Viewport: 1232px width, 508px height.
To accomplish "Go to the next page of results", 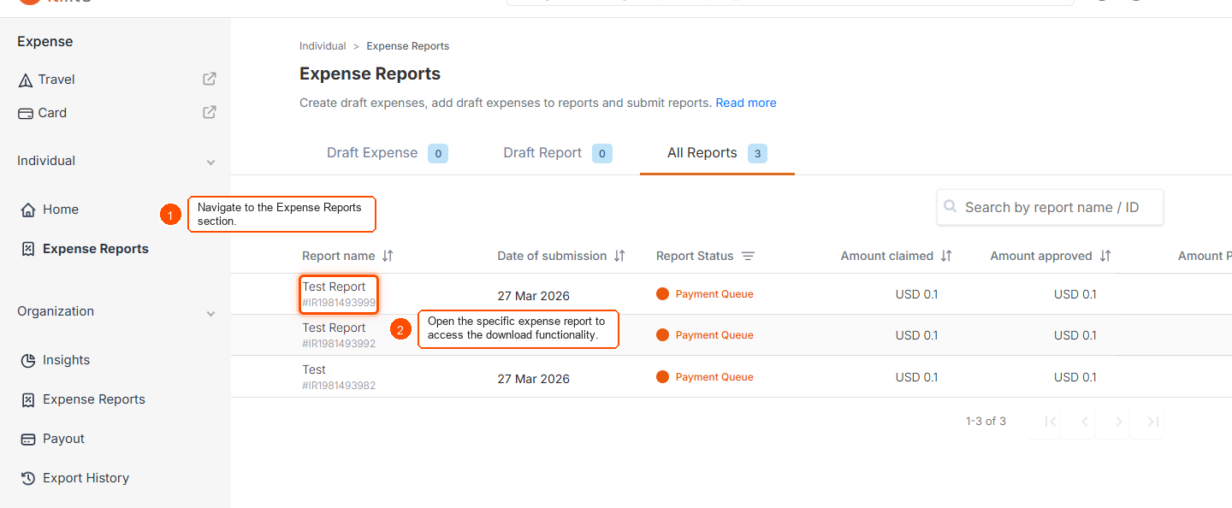I will (1118, 422).
